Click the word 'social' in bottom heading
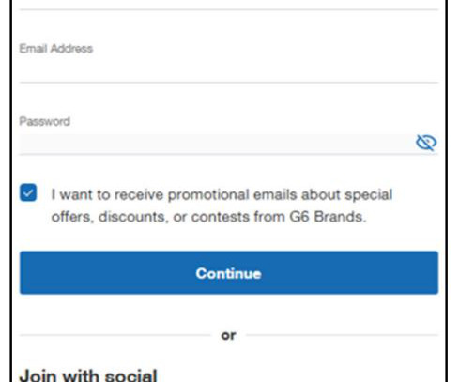This screenshot has width=459, height=382. (x=130, y=374)
